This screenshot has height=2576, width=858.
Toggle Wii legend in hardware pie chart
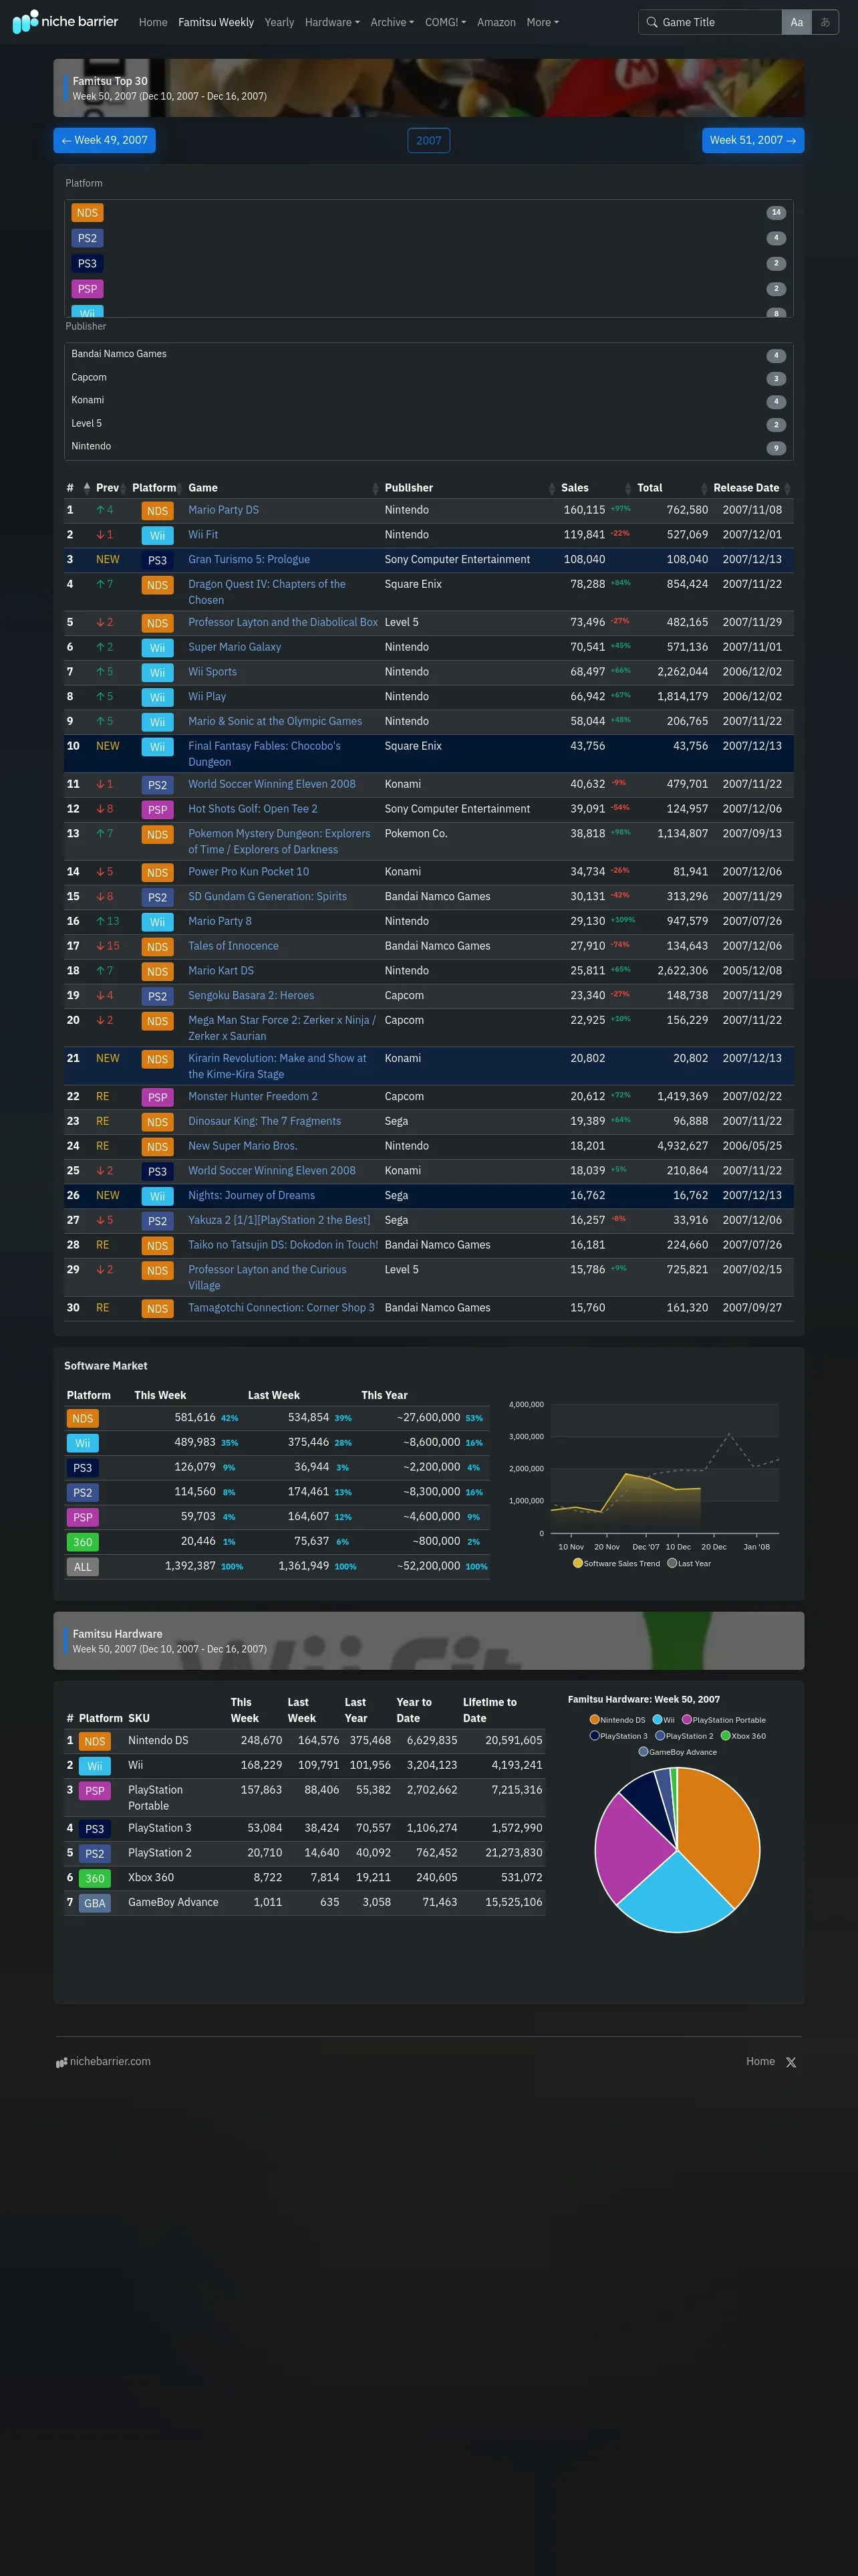[x=664, y=1720]
